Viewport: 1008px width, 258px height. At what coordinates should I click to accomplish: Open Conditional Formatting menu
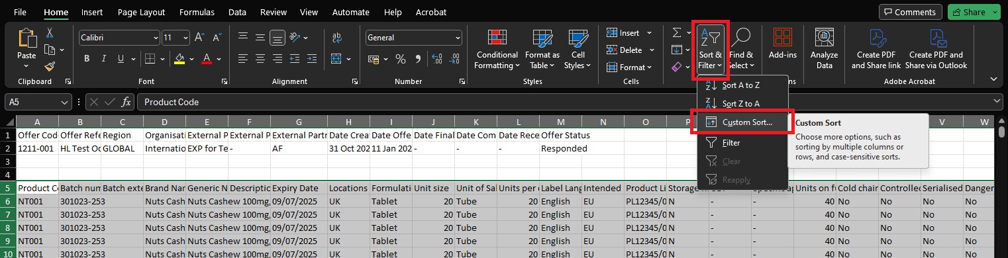[497, 50]
